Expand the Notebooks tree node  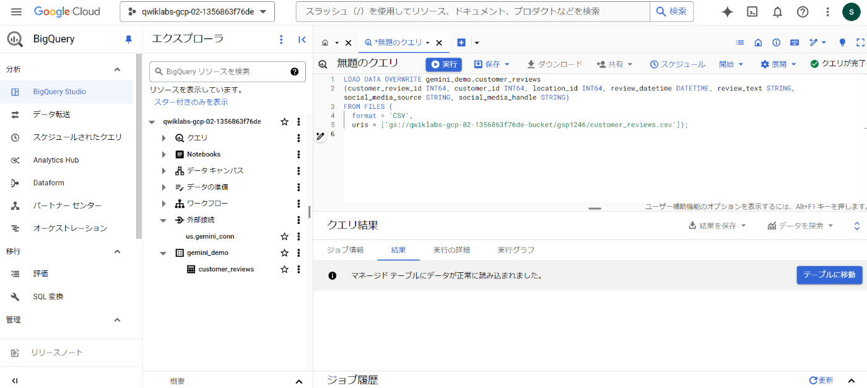[x=163, y=154]
